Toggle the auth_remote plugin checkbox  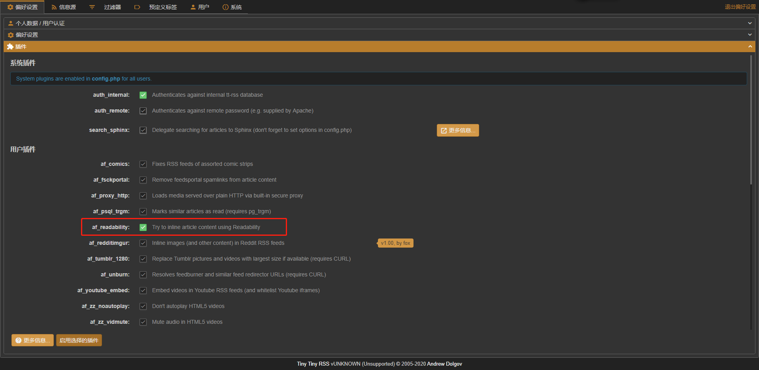(143, 111)
